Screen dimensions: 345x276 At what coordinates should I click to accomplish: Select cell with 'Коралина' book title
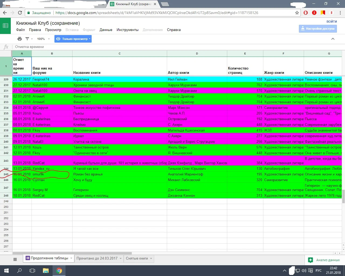pyautogui.click(x=119, y=79)
